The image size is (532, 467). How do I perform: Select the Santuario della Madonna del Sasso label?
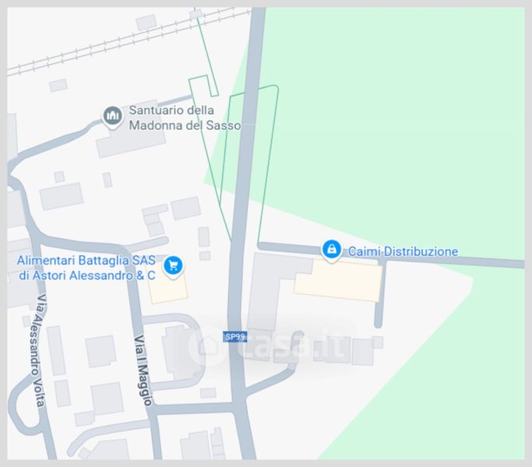click(x=185, y=118)
